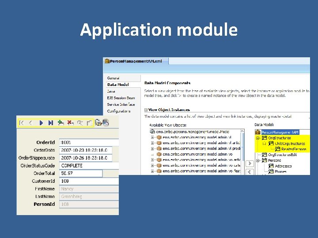Click the document commit icon beside yellow box
The height and width of the screenshot is (238, 318).
tap(98, 123)
